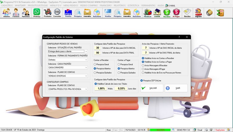The image size is (233, 132).
Task: Open the PDV Consulta folder icon
Action: 87,13
